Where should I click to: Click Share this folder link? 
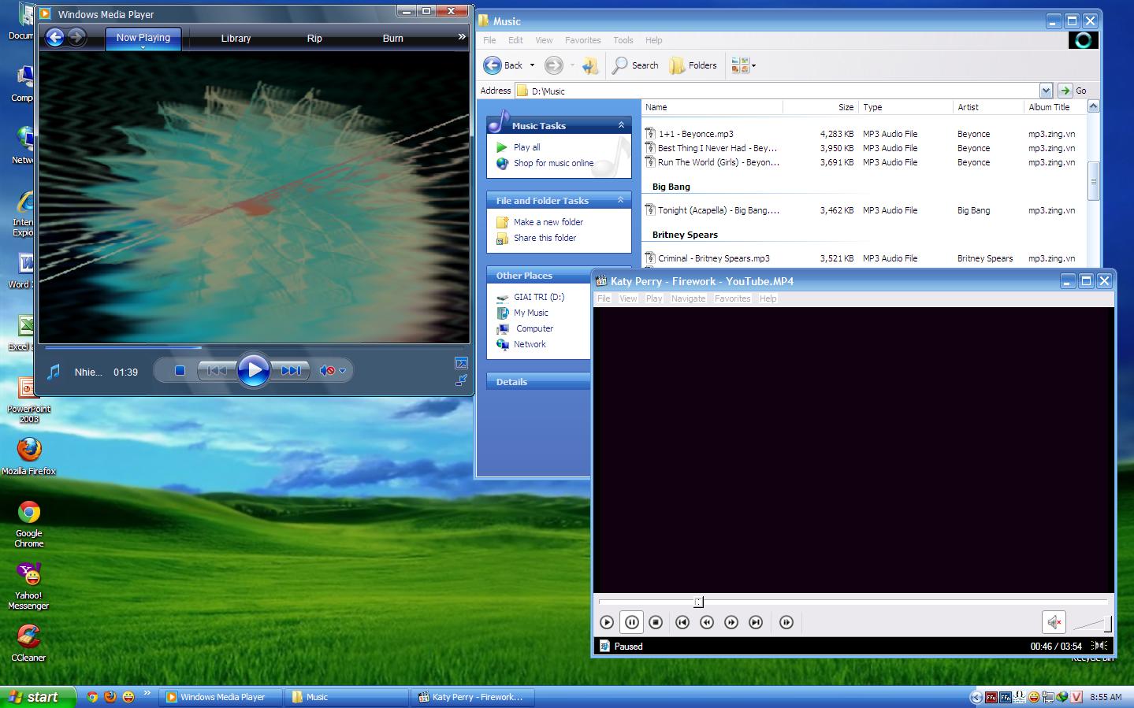click(x=545, y=238)
